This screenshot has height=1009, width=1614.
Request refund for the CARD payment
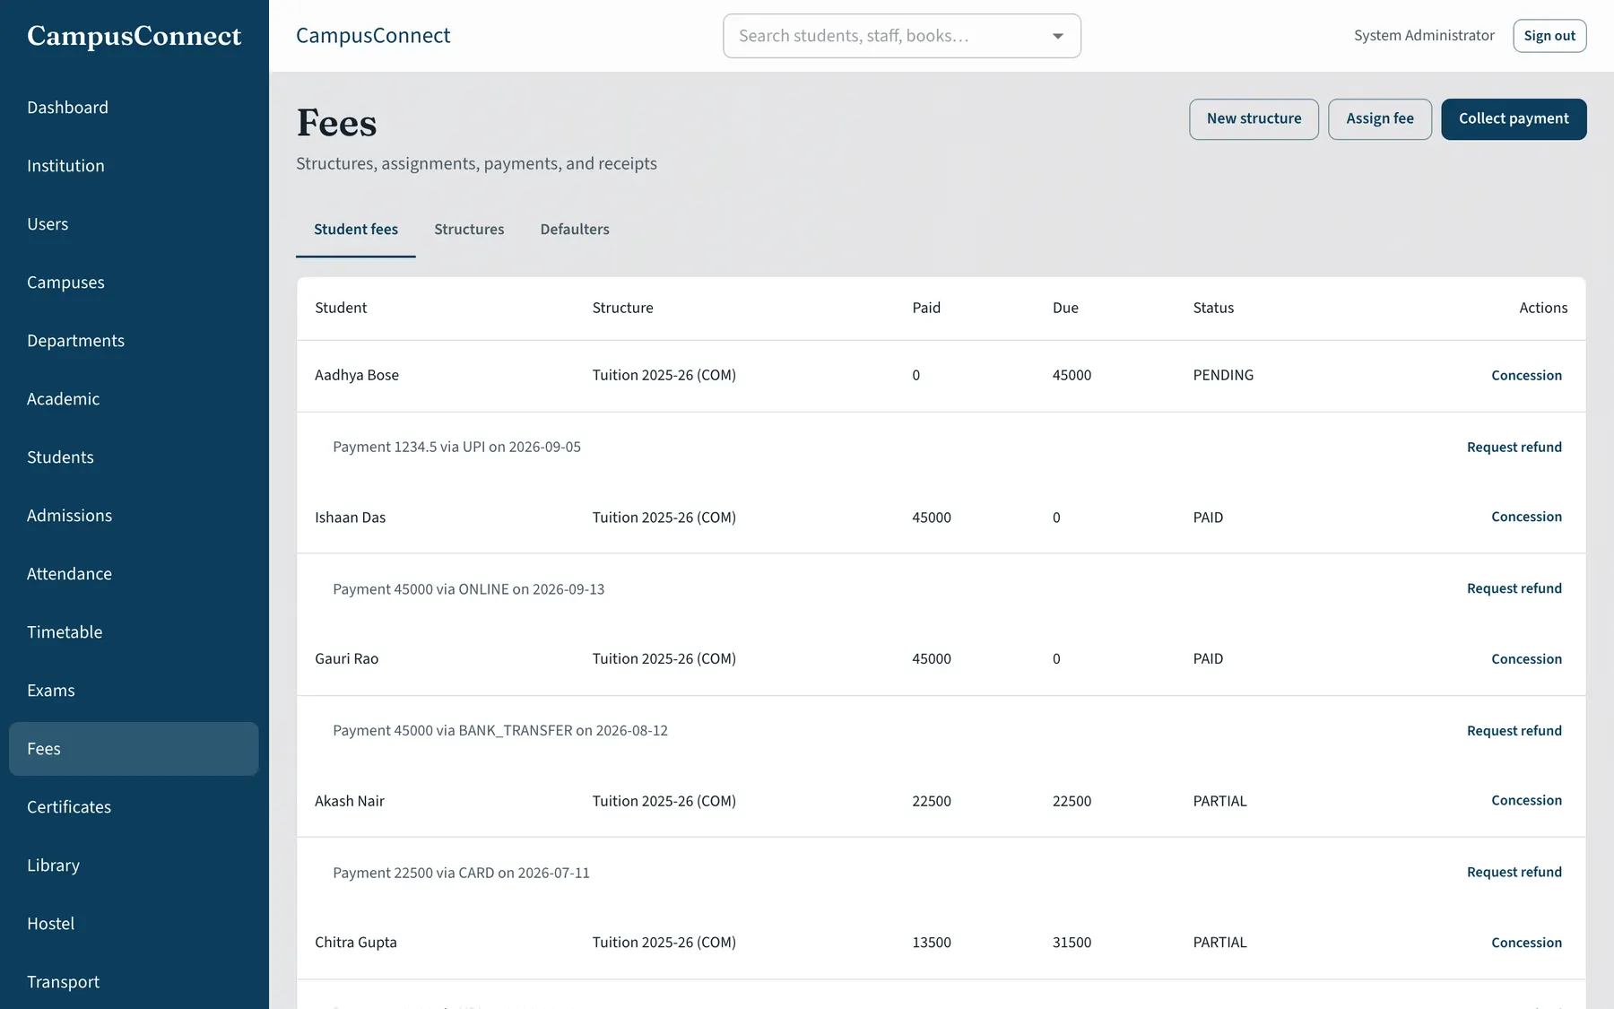1514,872
